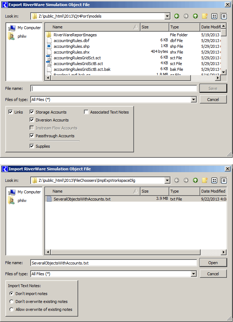Click the vertical scrollbar up arrow in Export file list
The width and height of the screenshot is (233, 322).
pyautogui.click(x=224, y=26)
